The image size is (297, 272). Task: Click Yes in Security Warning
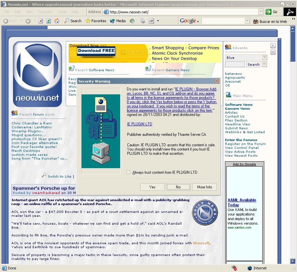tap(152, 187)
